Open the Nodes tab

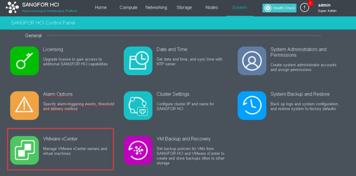pyautogui.click(x=212, y=8)
